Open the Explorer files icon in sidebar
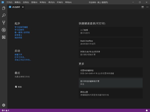 (4, 8)
